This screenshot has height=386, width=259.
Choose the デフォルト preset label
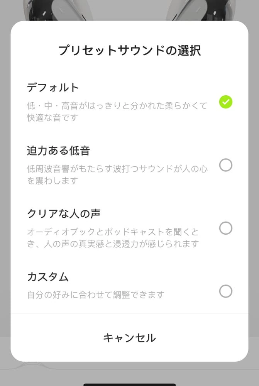[53, 88]
